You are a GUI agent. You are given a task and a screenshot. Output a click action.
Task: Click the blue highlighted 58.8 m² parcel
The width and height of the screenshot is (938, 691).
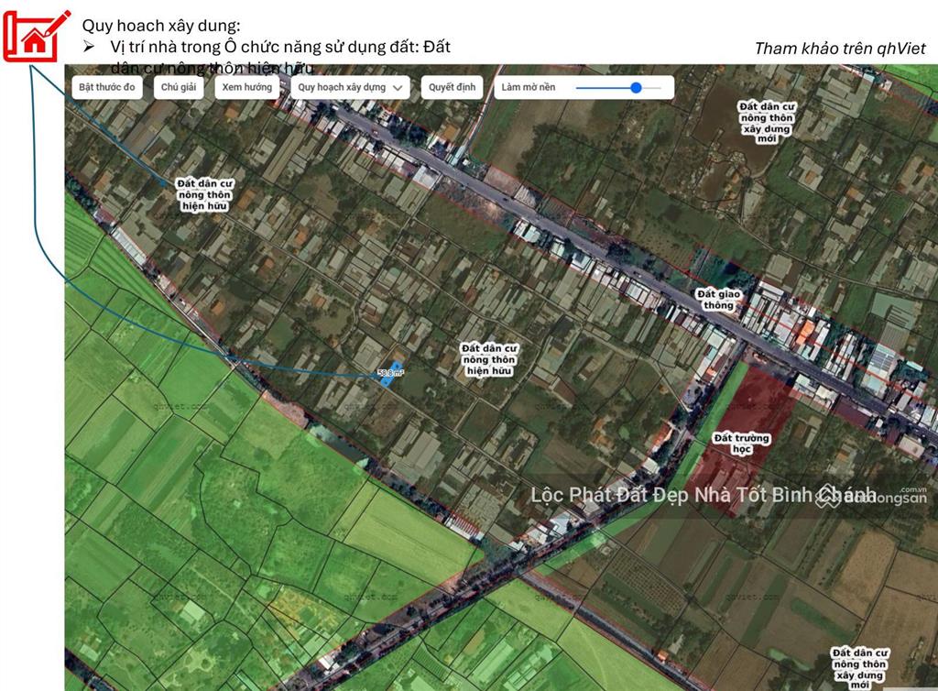(x=390, y=372)
